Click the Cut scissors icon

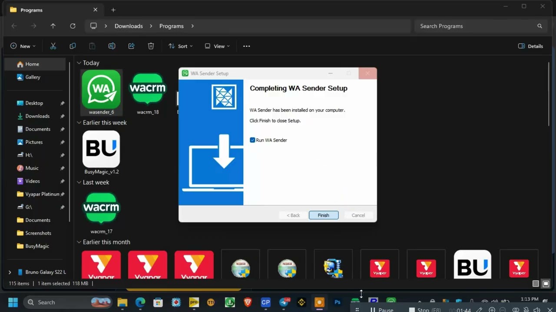click(53, 46)
